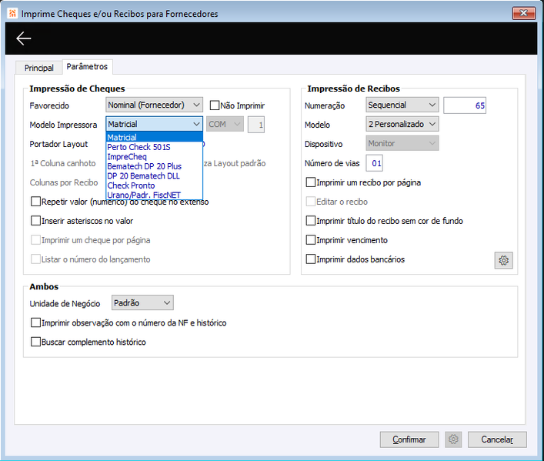
Task: Click the receipt number field showing 65
Action: [465, 105]
